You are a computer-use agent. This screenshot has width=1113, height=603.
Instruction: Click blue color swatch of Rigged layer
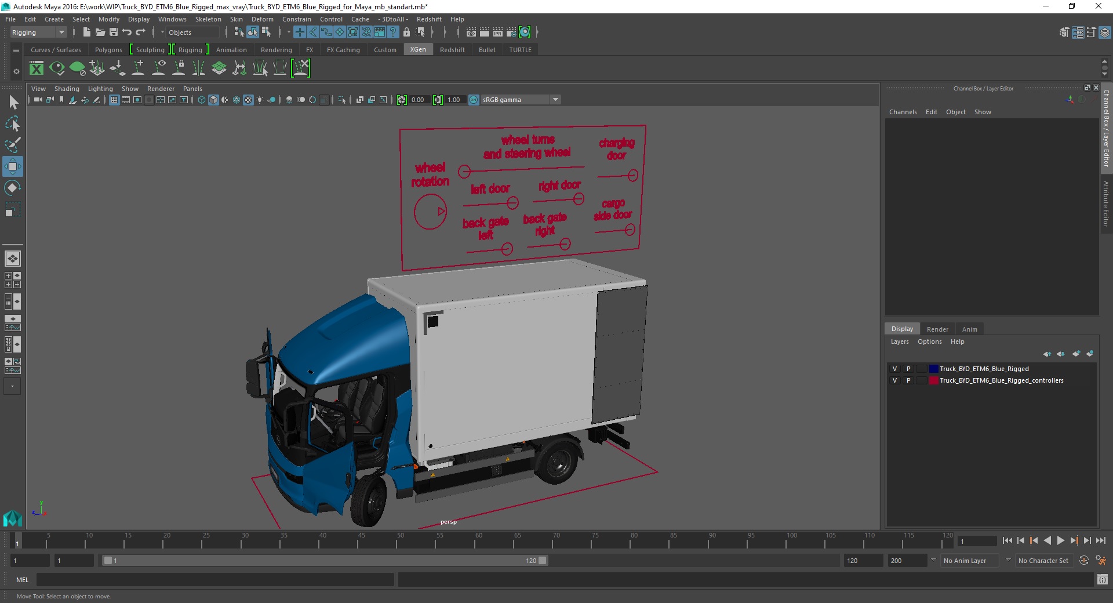click(x=933, y=369)
